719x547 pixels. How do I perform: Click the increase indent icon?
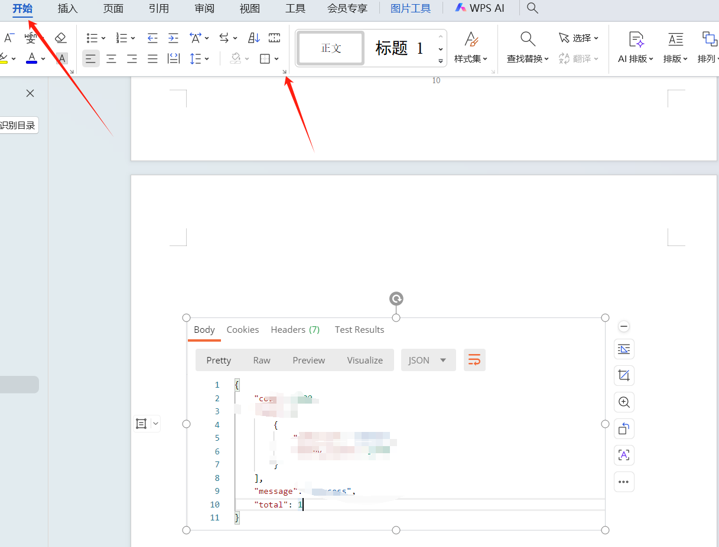pos(173,38)
